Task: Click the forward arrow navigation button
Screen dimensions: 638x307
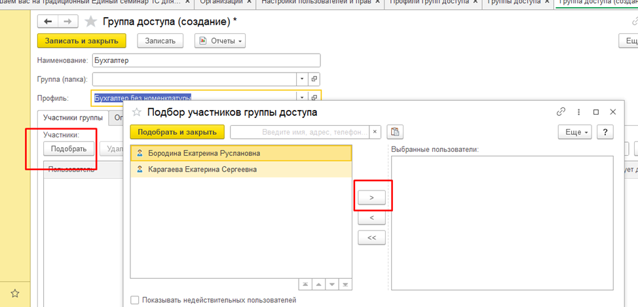Action: tap(67, 22)
